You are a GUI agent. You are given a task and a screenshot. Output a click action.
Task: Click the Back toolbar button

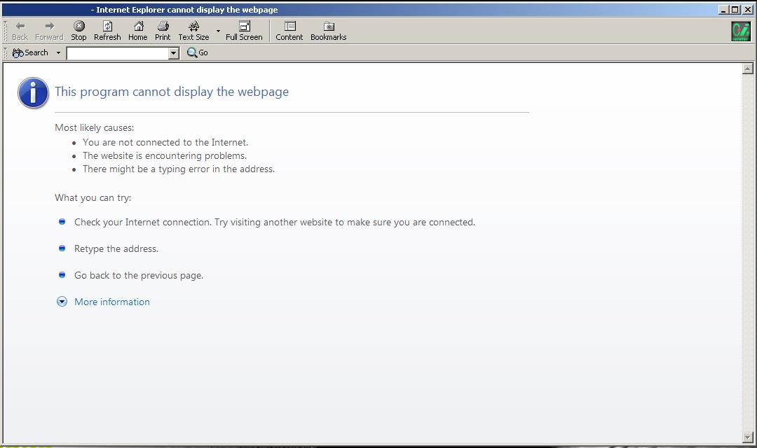coord(20,31)
